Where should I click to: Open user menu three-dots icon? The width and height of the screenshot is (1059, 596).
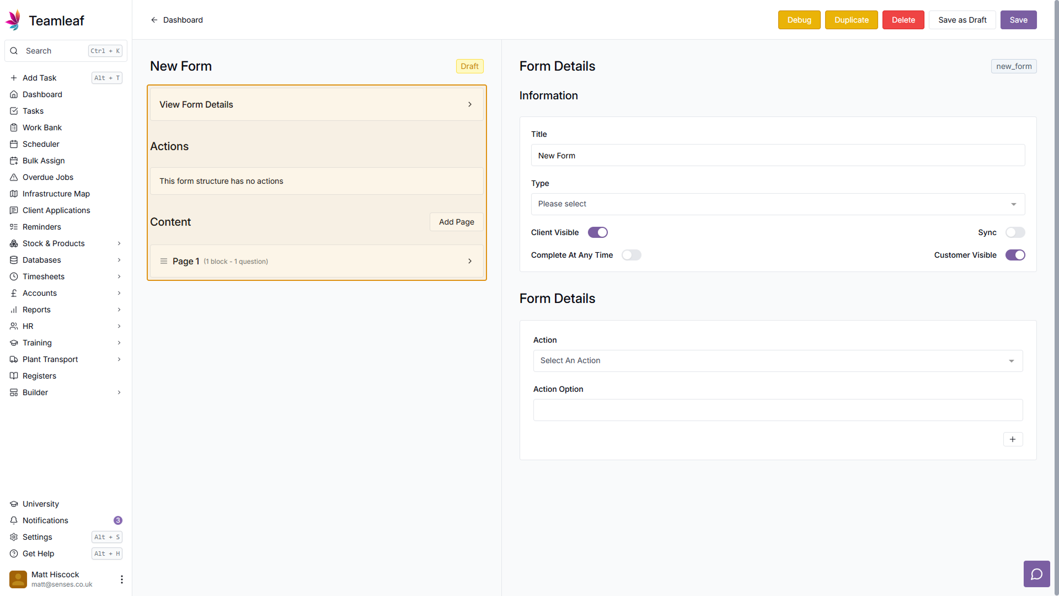(x=122, y=579)
